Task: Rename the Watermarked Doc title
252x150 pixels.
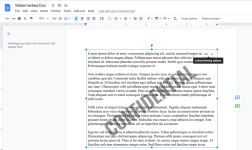Action: tap(31, 5)
